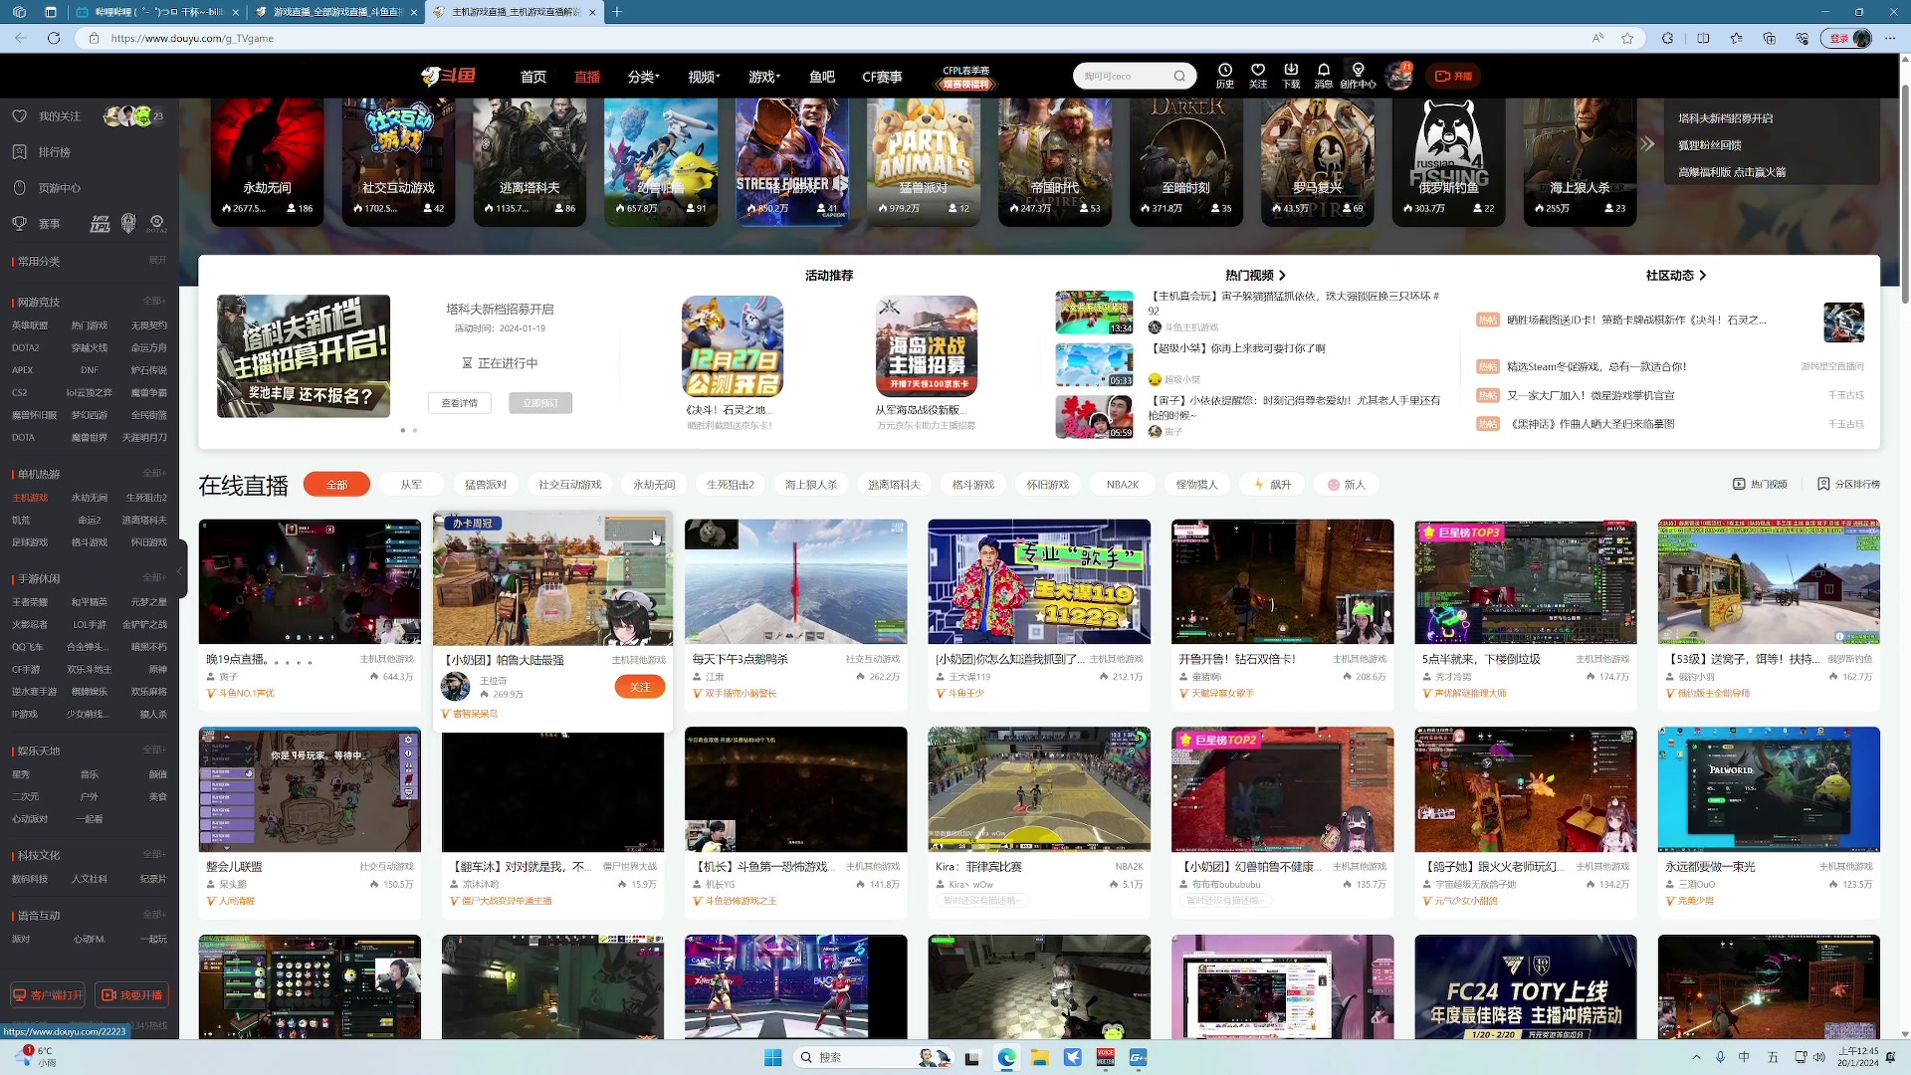The height and width of the screenshot is (1075, 1911).
Task: Click the user avatar in site header
Action: pos(1398,76)
